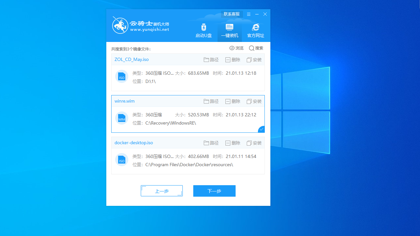This screenshot has height=236, width=420.
Task: Open 搜索 to search for image files
Action: [x=256, y=48]
